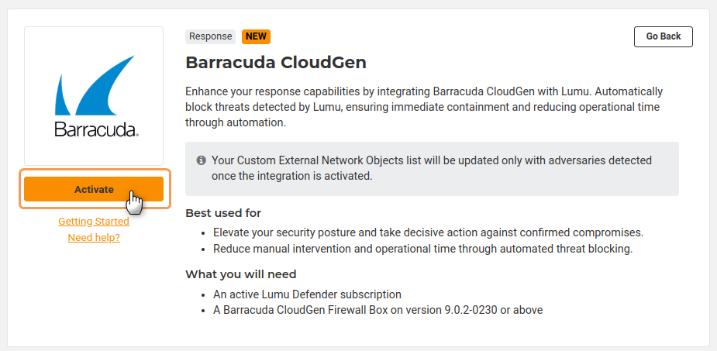Select the 'Best used for' heading
Image resolution: width=717 pixels, height=351 pixels.
[223, 213]
